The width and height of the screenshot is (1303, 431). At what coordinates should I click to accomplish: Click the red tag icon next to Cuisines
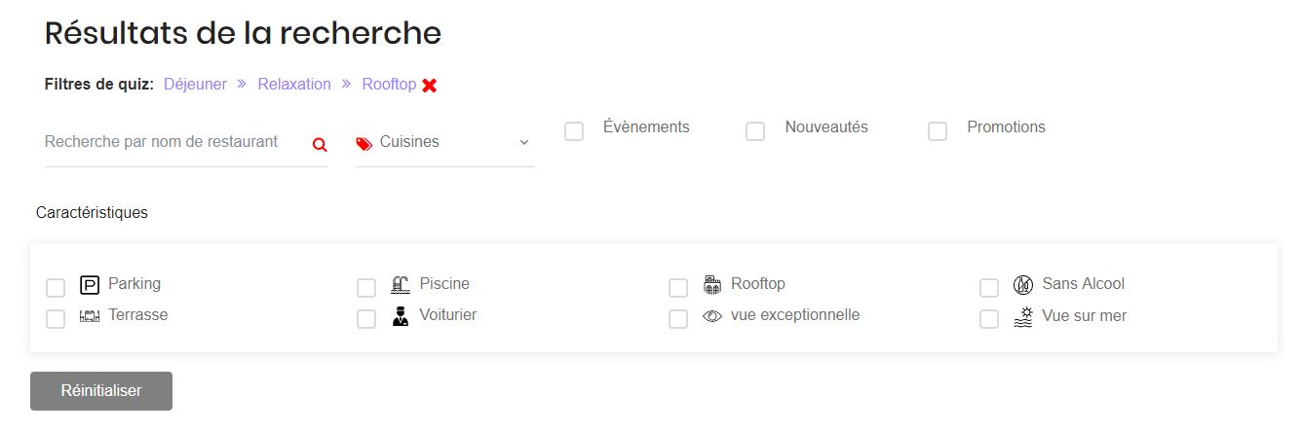click(364, 143)
